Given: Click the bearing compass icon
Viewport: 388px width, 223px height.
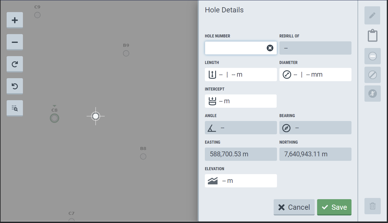Looking at the screenshot, I should 286,128.
